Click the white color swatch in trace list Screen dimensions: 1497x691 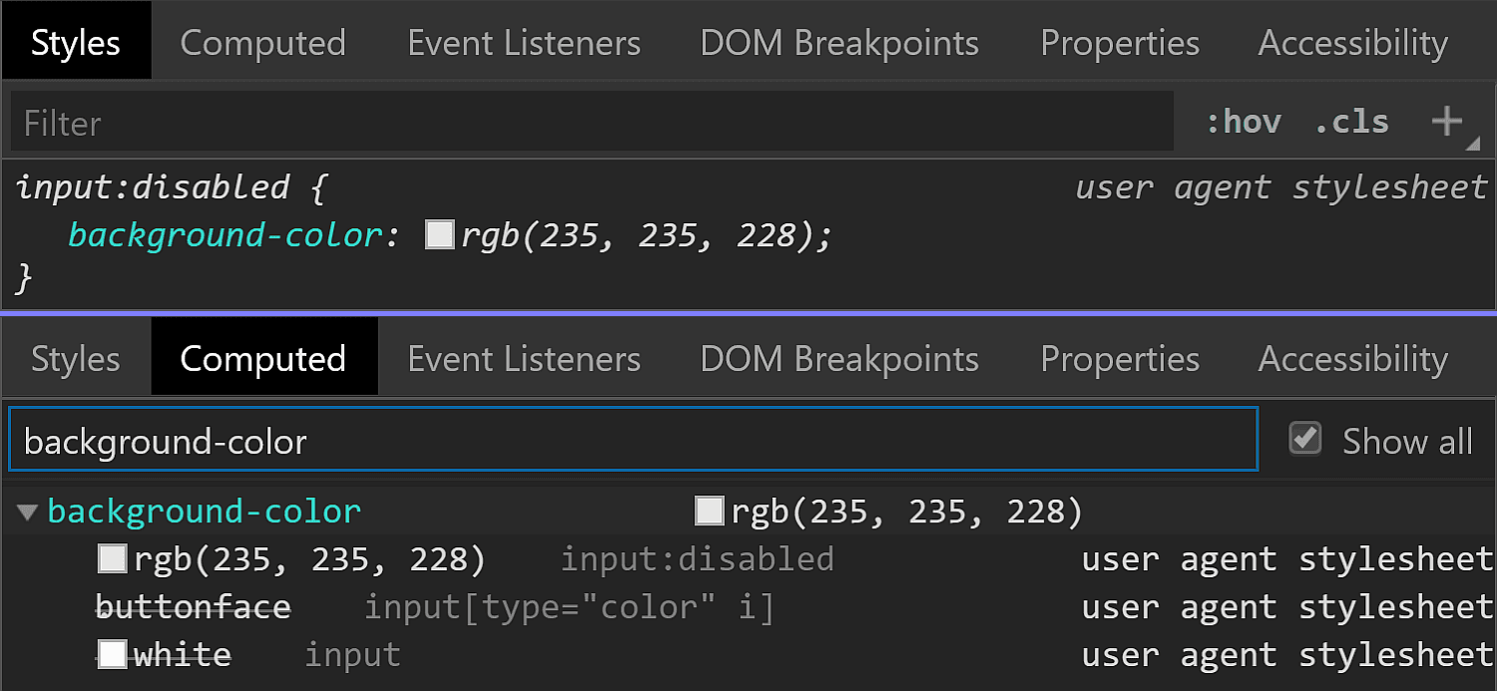click(113, 655)
